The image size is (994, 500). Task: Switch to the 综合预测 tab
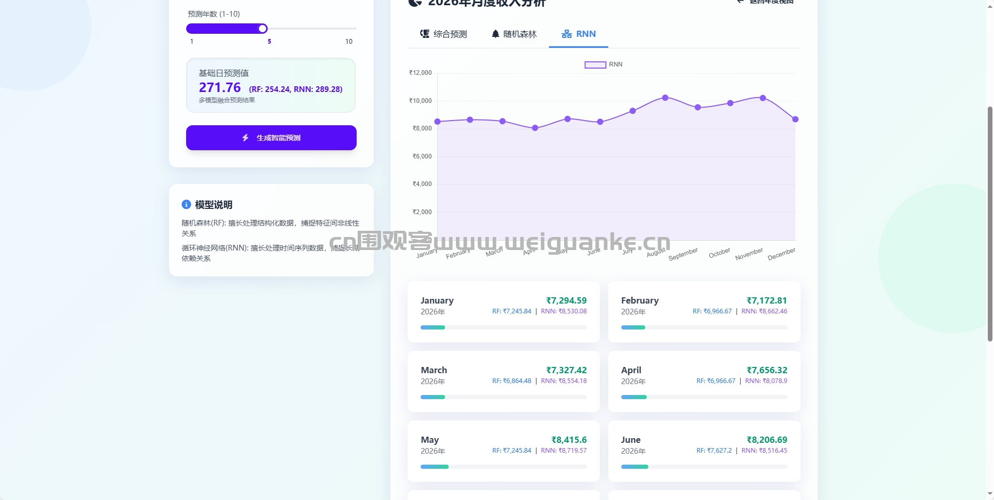[x=443, y=34]
